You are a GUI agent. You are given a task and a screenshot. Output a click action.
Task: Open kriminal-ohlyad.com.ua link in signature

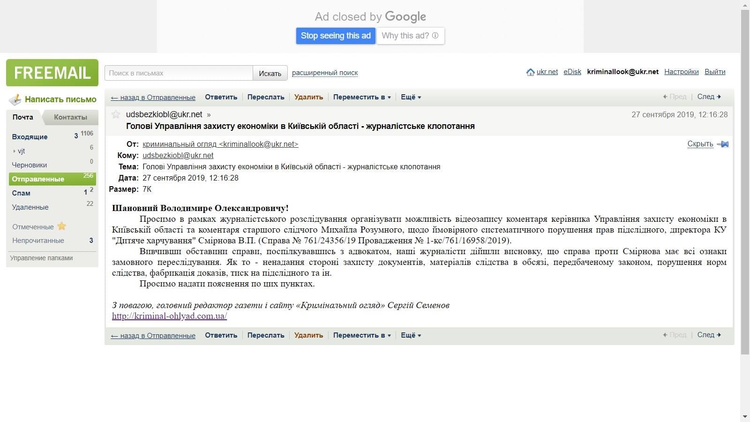(169, 316)
